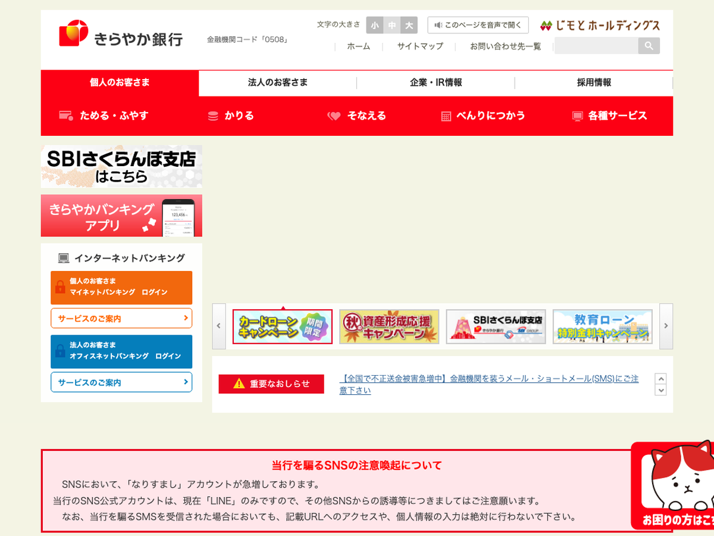This screenshot has height=536, width=714.
Task: Set text size to 大
Action: [409, 25]
